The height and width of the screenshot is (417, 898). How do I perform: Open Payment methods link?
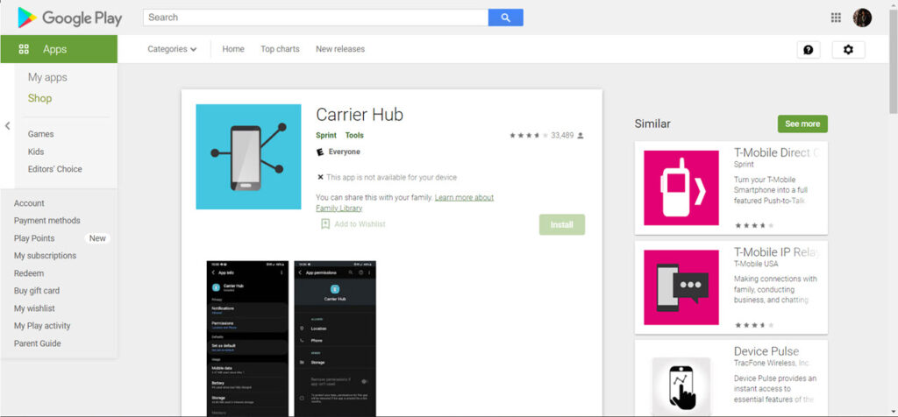point(47,220)
